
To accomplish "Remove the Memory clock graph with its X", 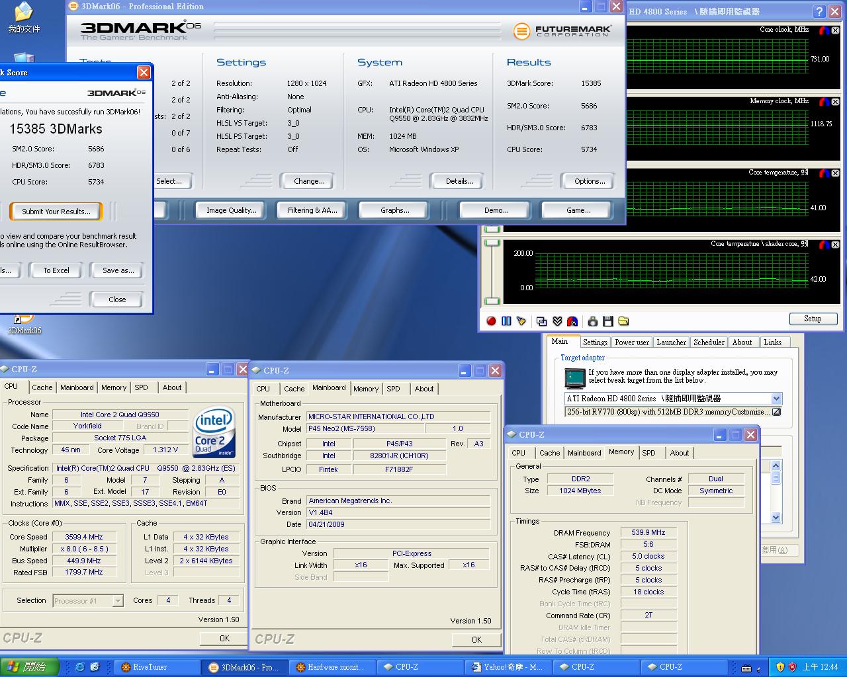I will pyautogui.click(x=835, y=102).
